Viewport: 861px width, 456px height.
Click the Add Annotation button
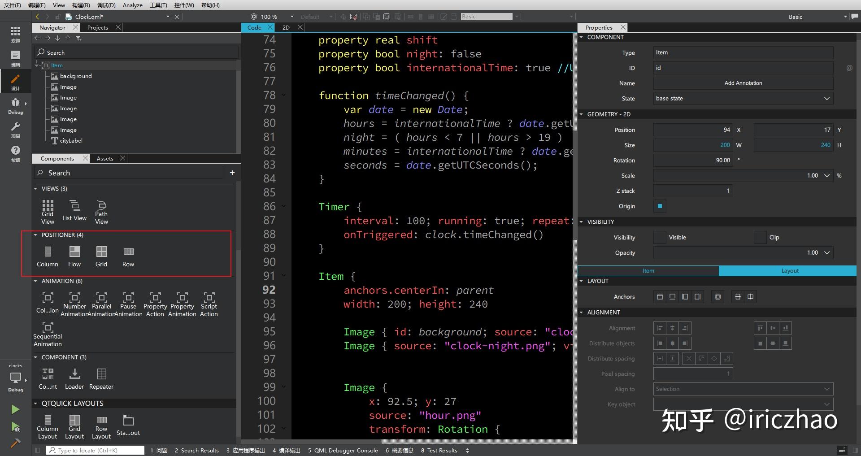pos(743,83)
